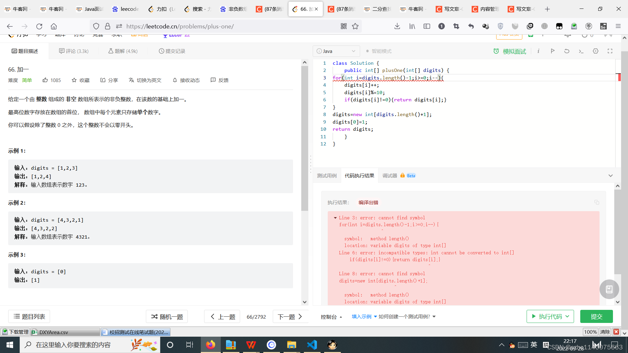Switch to the Java面试 browser tab
628x353 pixels.
point(90,9)
